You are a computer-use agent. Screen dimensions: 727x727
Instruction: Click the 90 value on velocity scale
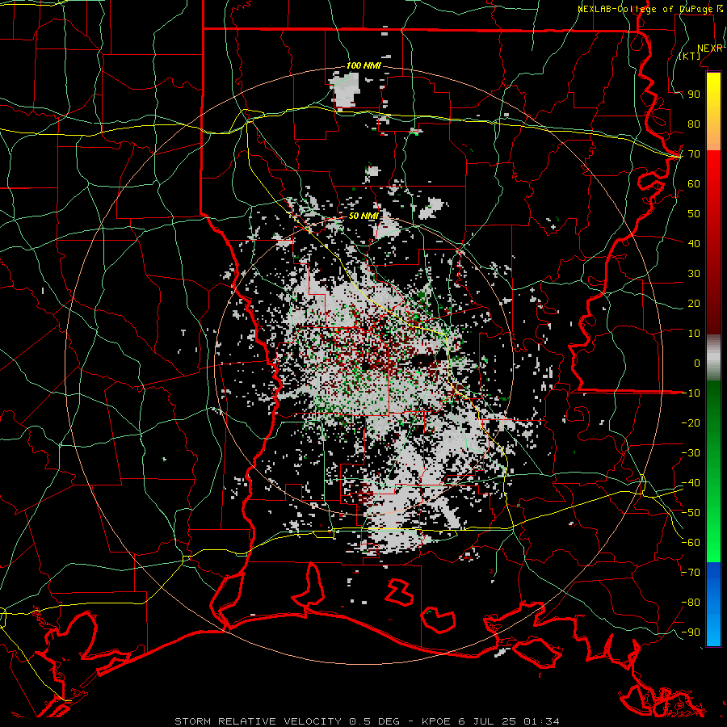click(694, 95)
